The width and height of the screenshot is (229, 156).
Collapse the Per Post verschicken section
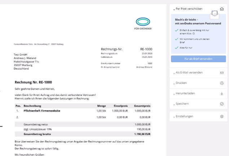pos(188,9)
